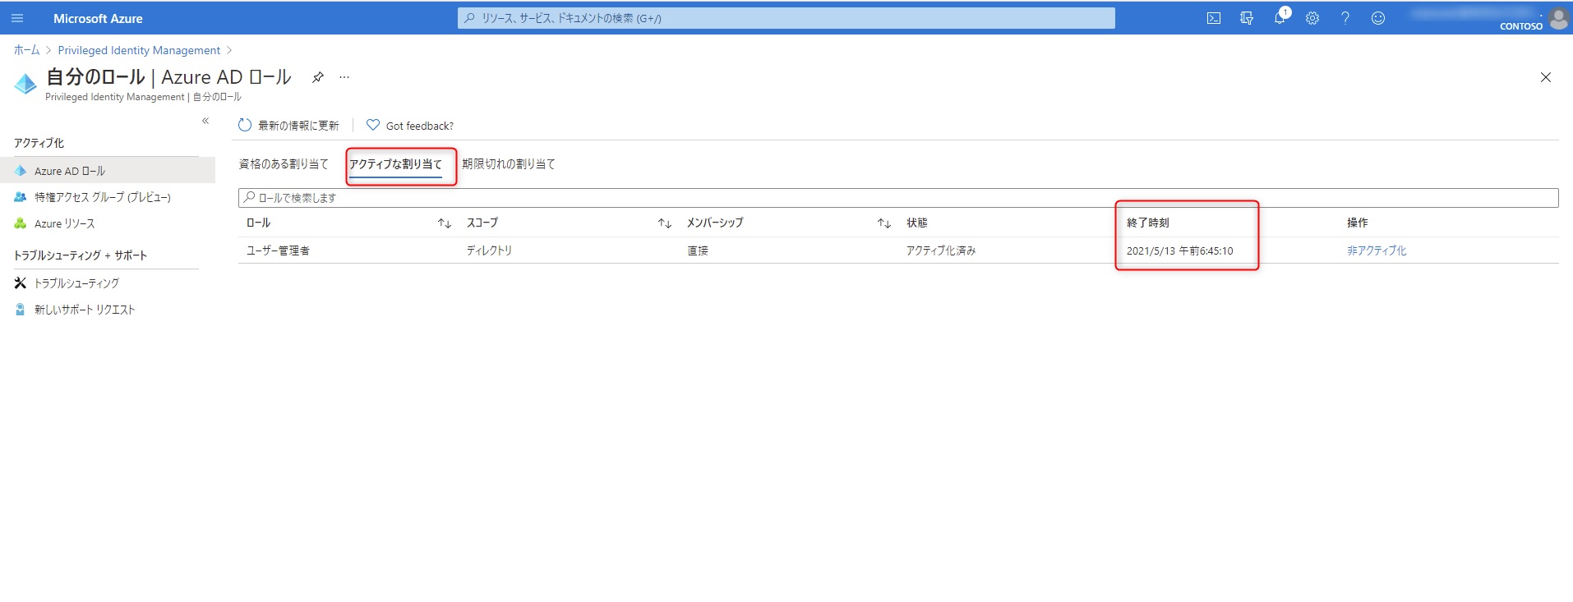The width and height of the screenshot is (1573, 602).
Task: Sort by ロール column arrows
Action: (445, 223)
